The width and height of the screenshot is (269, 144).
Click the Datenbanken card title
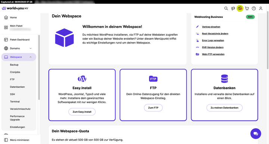(x=225, y=88)
